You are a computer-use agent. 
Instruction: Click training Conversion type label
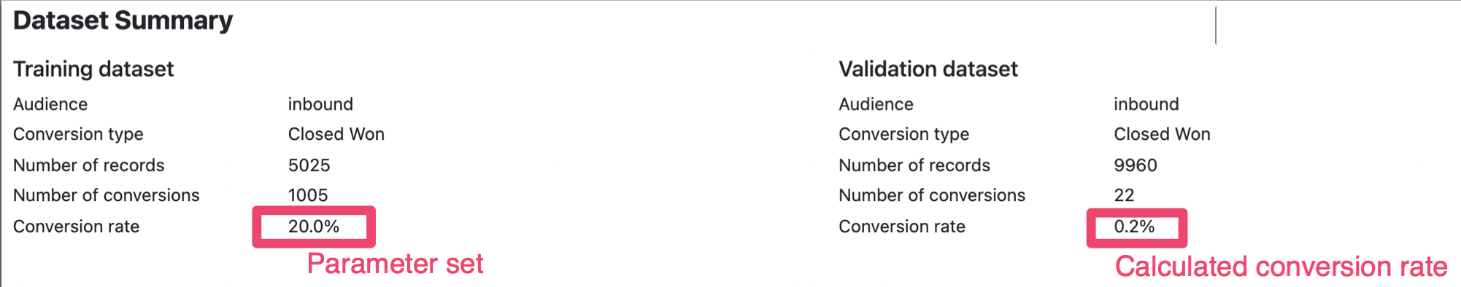pyautogui.click(x=78, y=135)
